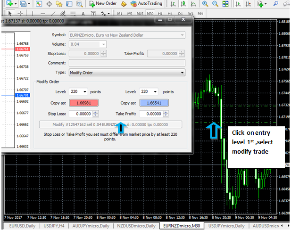Click the Modify #12547162 sell order button
Image resolution: width=291 pixels, height=230 pixels.
tap(110, 124)
